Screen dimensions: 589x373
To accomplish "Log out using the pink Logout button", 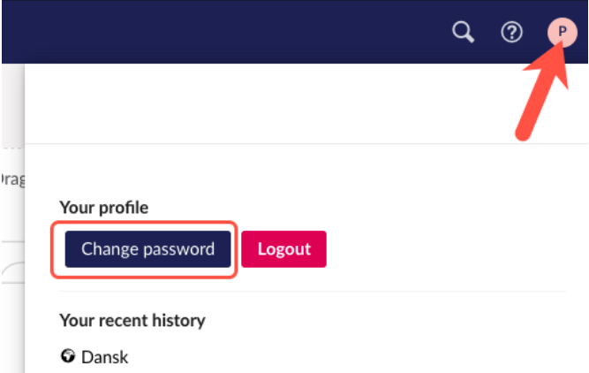I will (x=283, y=249).
